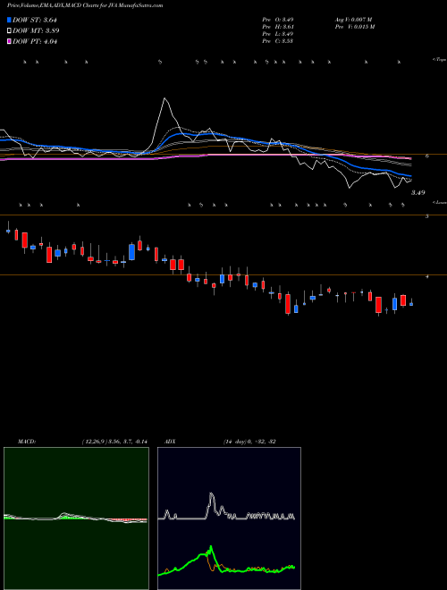Click the magenta DOW PT legend swatch

[x=9, y=41]
